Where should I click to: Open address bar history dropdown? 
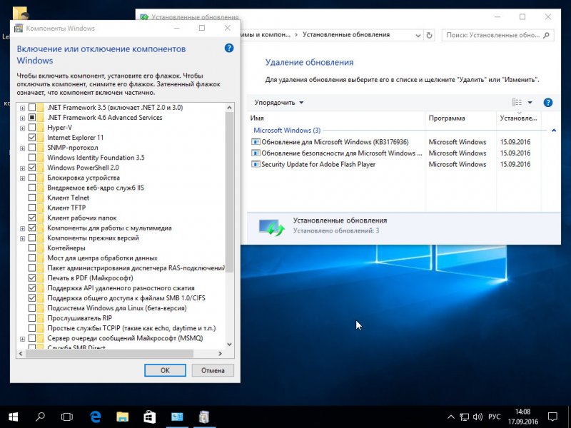pos(418,35)
